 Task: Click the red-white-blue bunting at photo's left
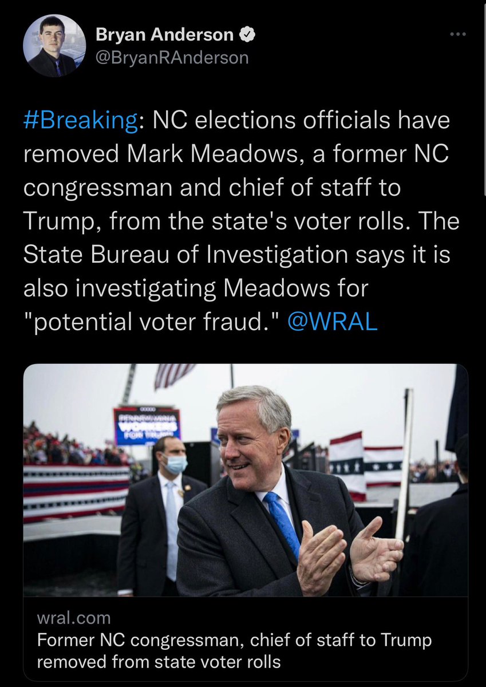click(77, 493)
